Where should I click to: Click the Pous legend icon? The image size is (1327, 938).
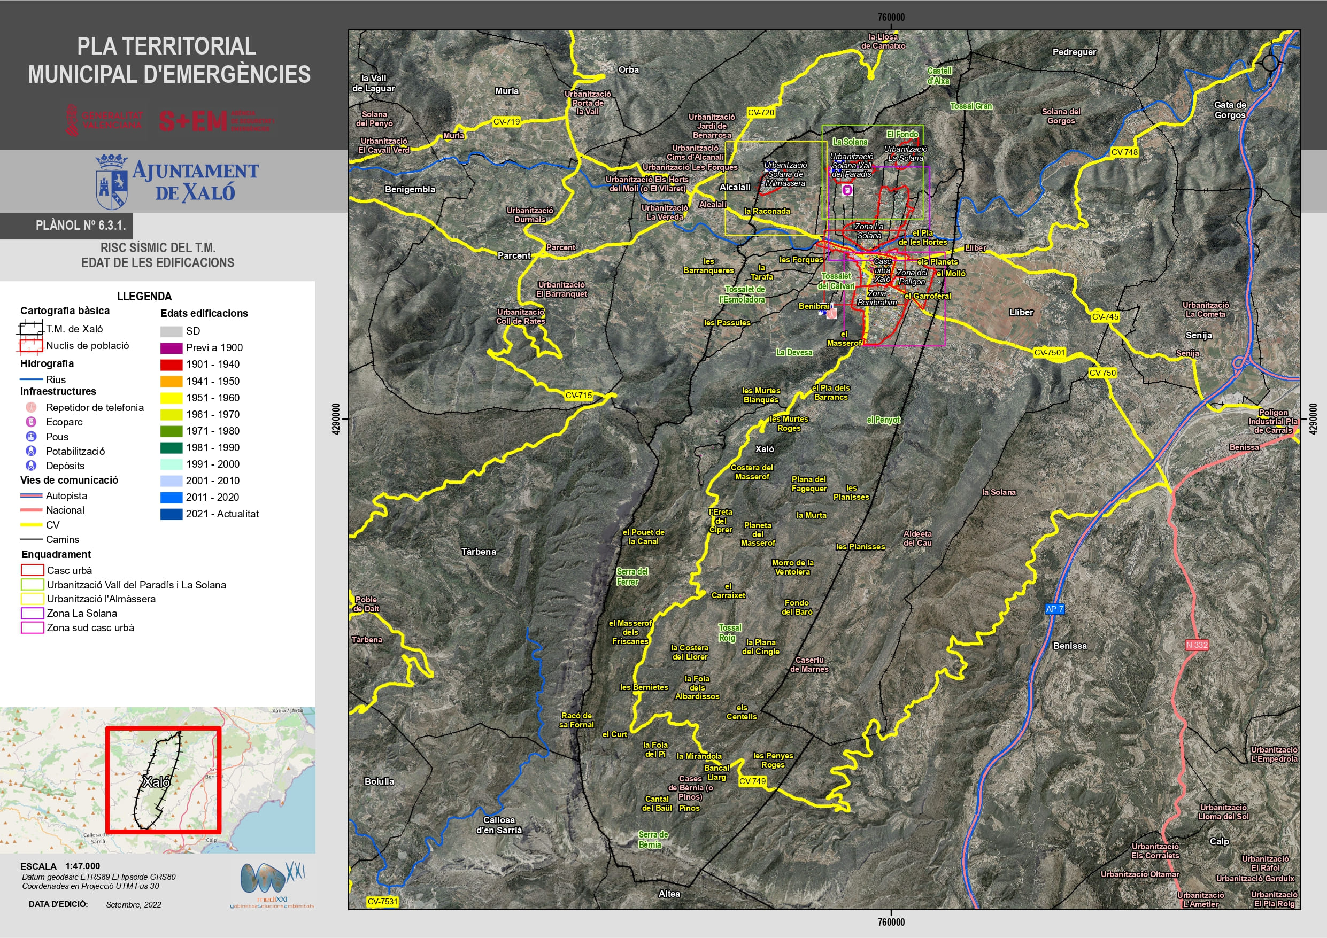tap(31, 436)
